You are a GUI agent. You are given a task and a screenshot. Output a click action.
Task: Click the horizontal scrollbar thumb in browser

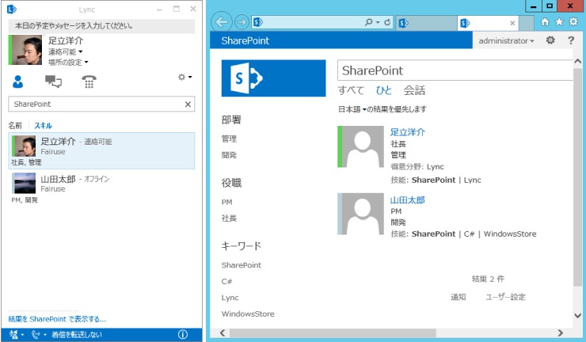pyautogui.click(x=333, y=332)
